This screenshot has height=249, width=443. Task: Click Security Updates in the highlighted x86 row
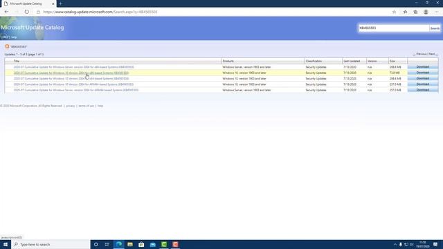coord(316,73)
